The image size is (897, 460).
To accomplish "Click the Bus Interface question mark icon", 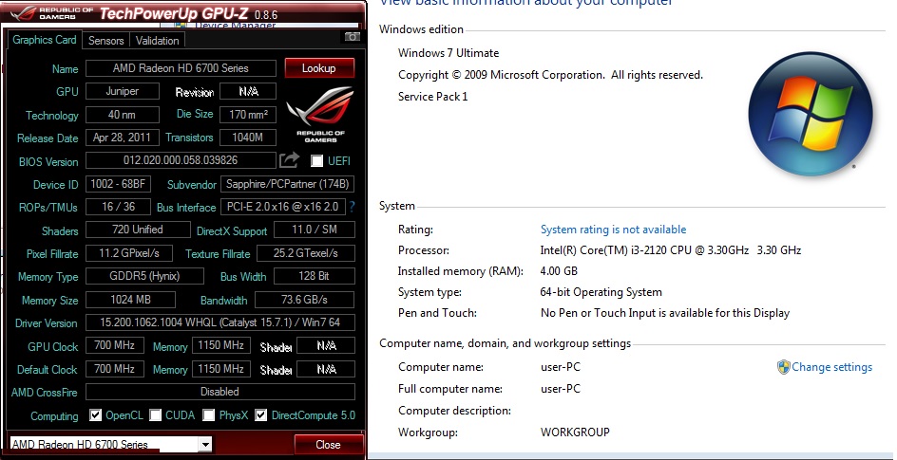I will [x=352, y=207].
